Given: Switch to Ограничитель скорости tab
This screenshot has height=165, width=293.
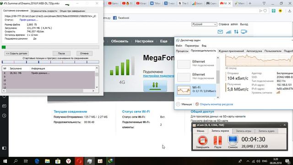Looking at the screenshot, I should coord(44,11).
